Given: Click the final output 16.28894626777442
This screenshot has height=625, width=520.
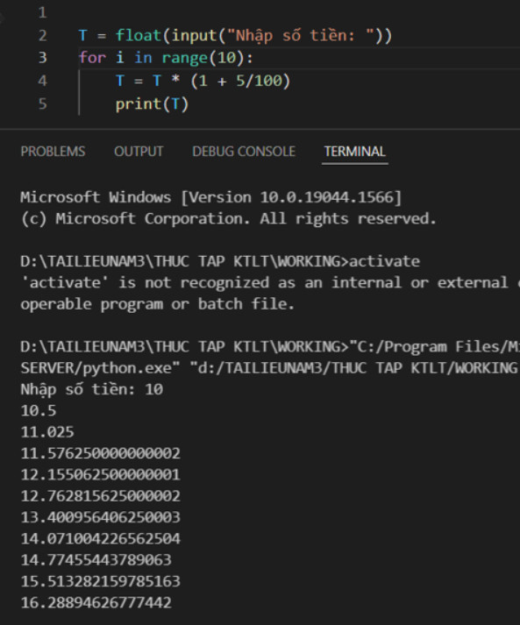Looking at the screenshot, I should (x=96, y=603).
